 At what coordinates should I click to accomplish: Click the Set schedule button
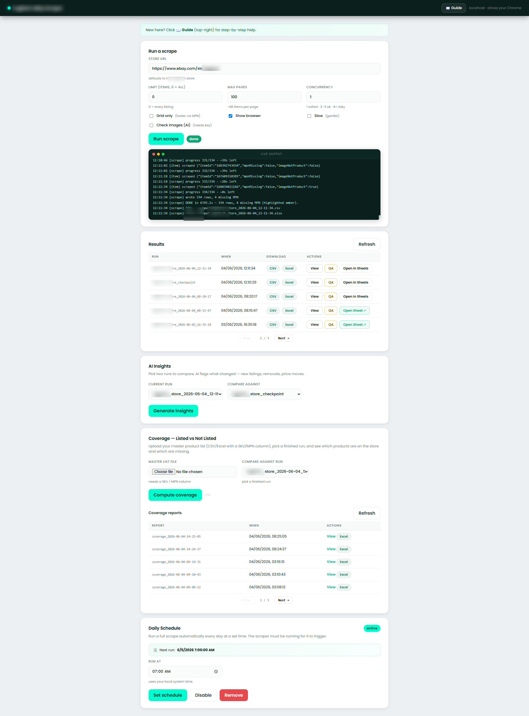[x=168, y=696]
